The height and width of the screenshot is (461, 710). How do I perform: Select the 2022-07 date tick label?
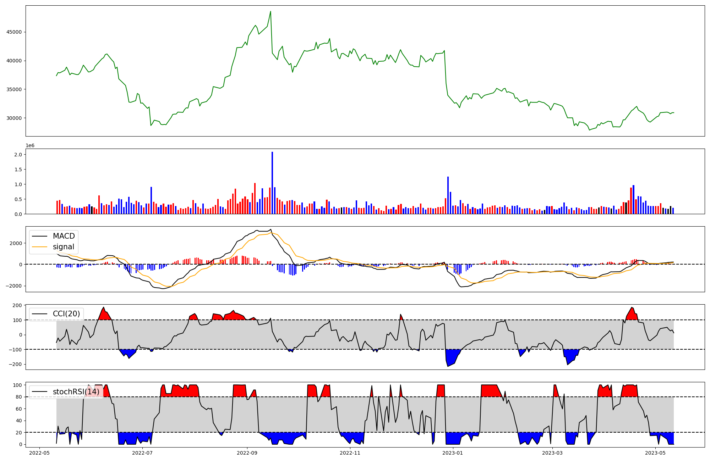[142, 453]
